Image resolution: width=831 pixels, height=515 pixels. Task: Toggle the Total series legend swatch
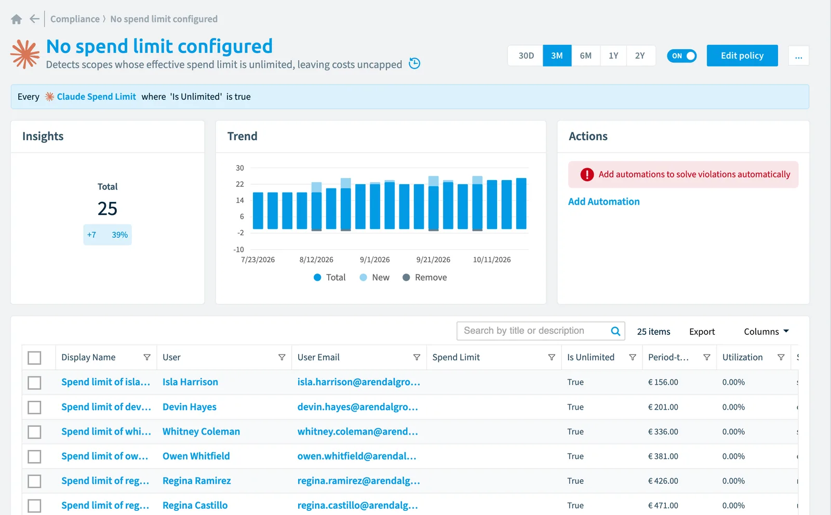317,278
